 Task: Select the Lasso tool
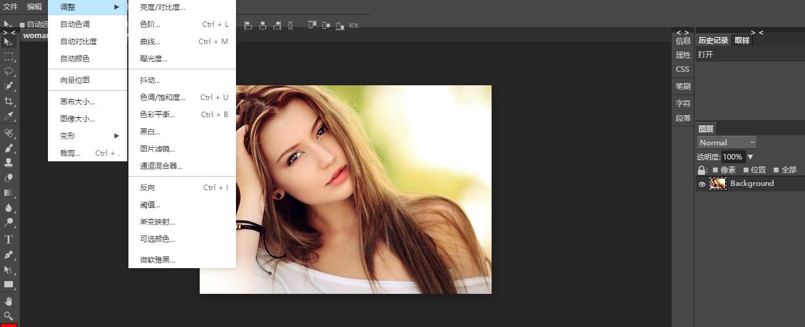point(9,71)
